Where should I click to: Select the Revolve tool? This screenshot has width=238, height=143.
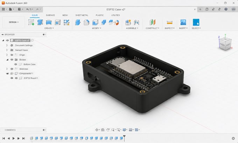point(49,22)
